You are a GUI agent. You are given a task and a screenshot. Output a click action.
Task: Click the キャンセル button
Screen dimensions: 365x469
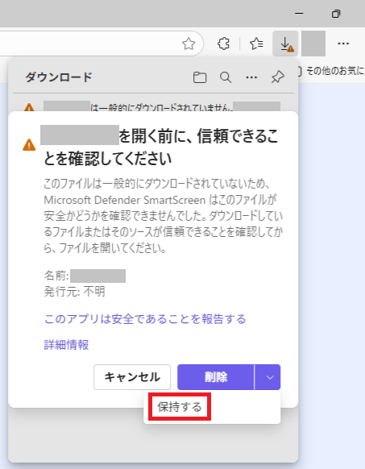pos(132,377)
